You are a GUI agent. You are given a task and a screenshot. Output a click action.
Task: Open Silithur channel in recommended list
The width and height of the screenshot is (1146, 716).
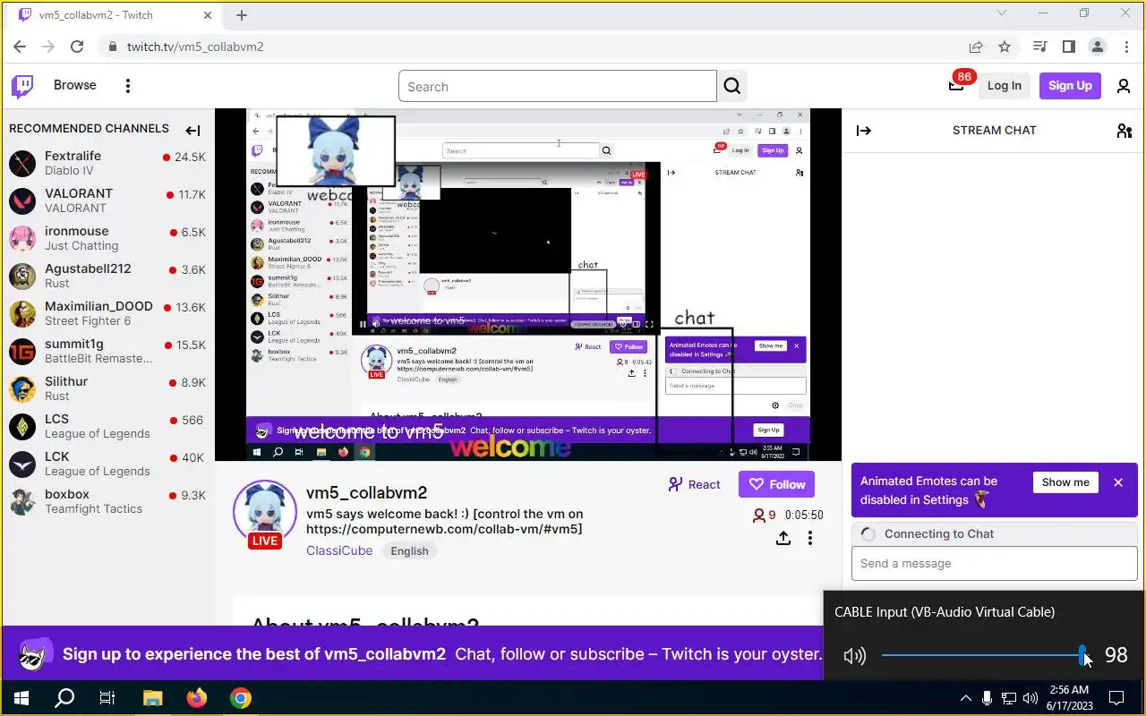(107, 388)
